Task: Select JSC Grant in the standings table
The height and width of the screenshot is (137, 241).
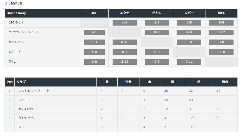Action: click(26, 109)
